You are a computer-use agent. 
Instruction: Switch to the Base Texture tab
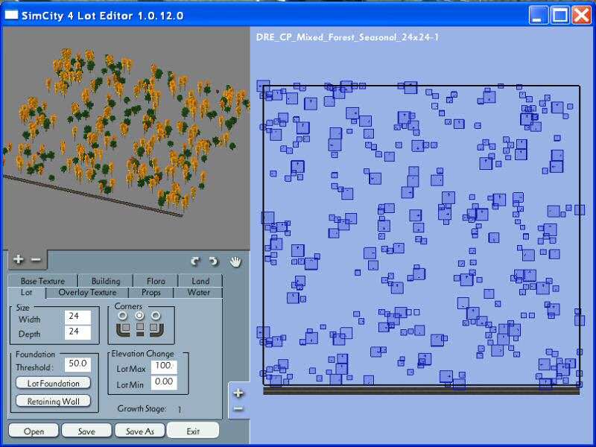coord(42,281)
